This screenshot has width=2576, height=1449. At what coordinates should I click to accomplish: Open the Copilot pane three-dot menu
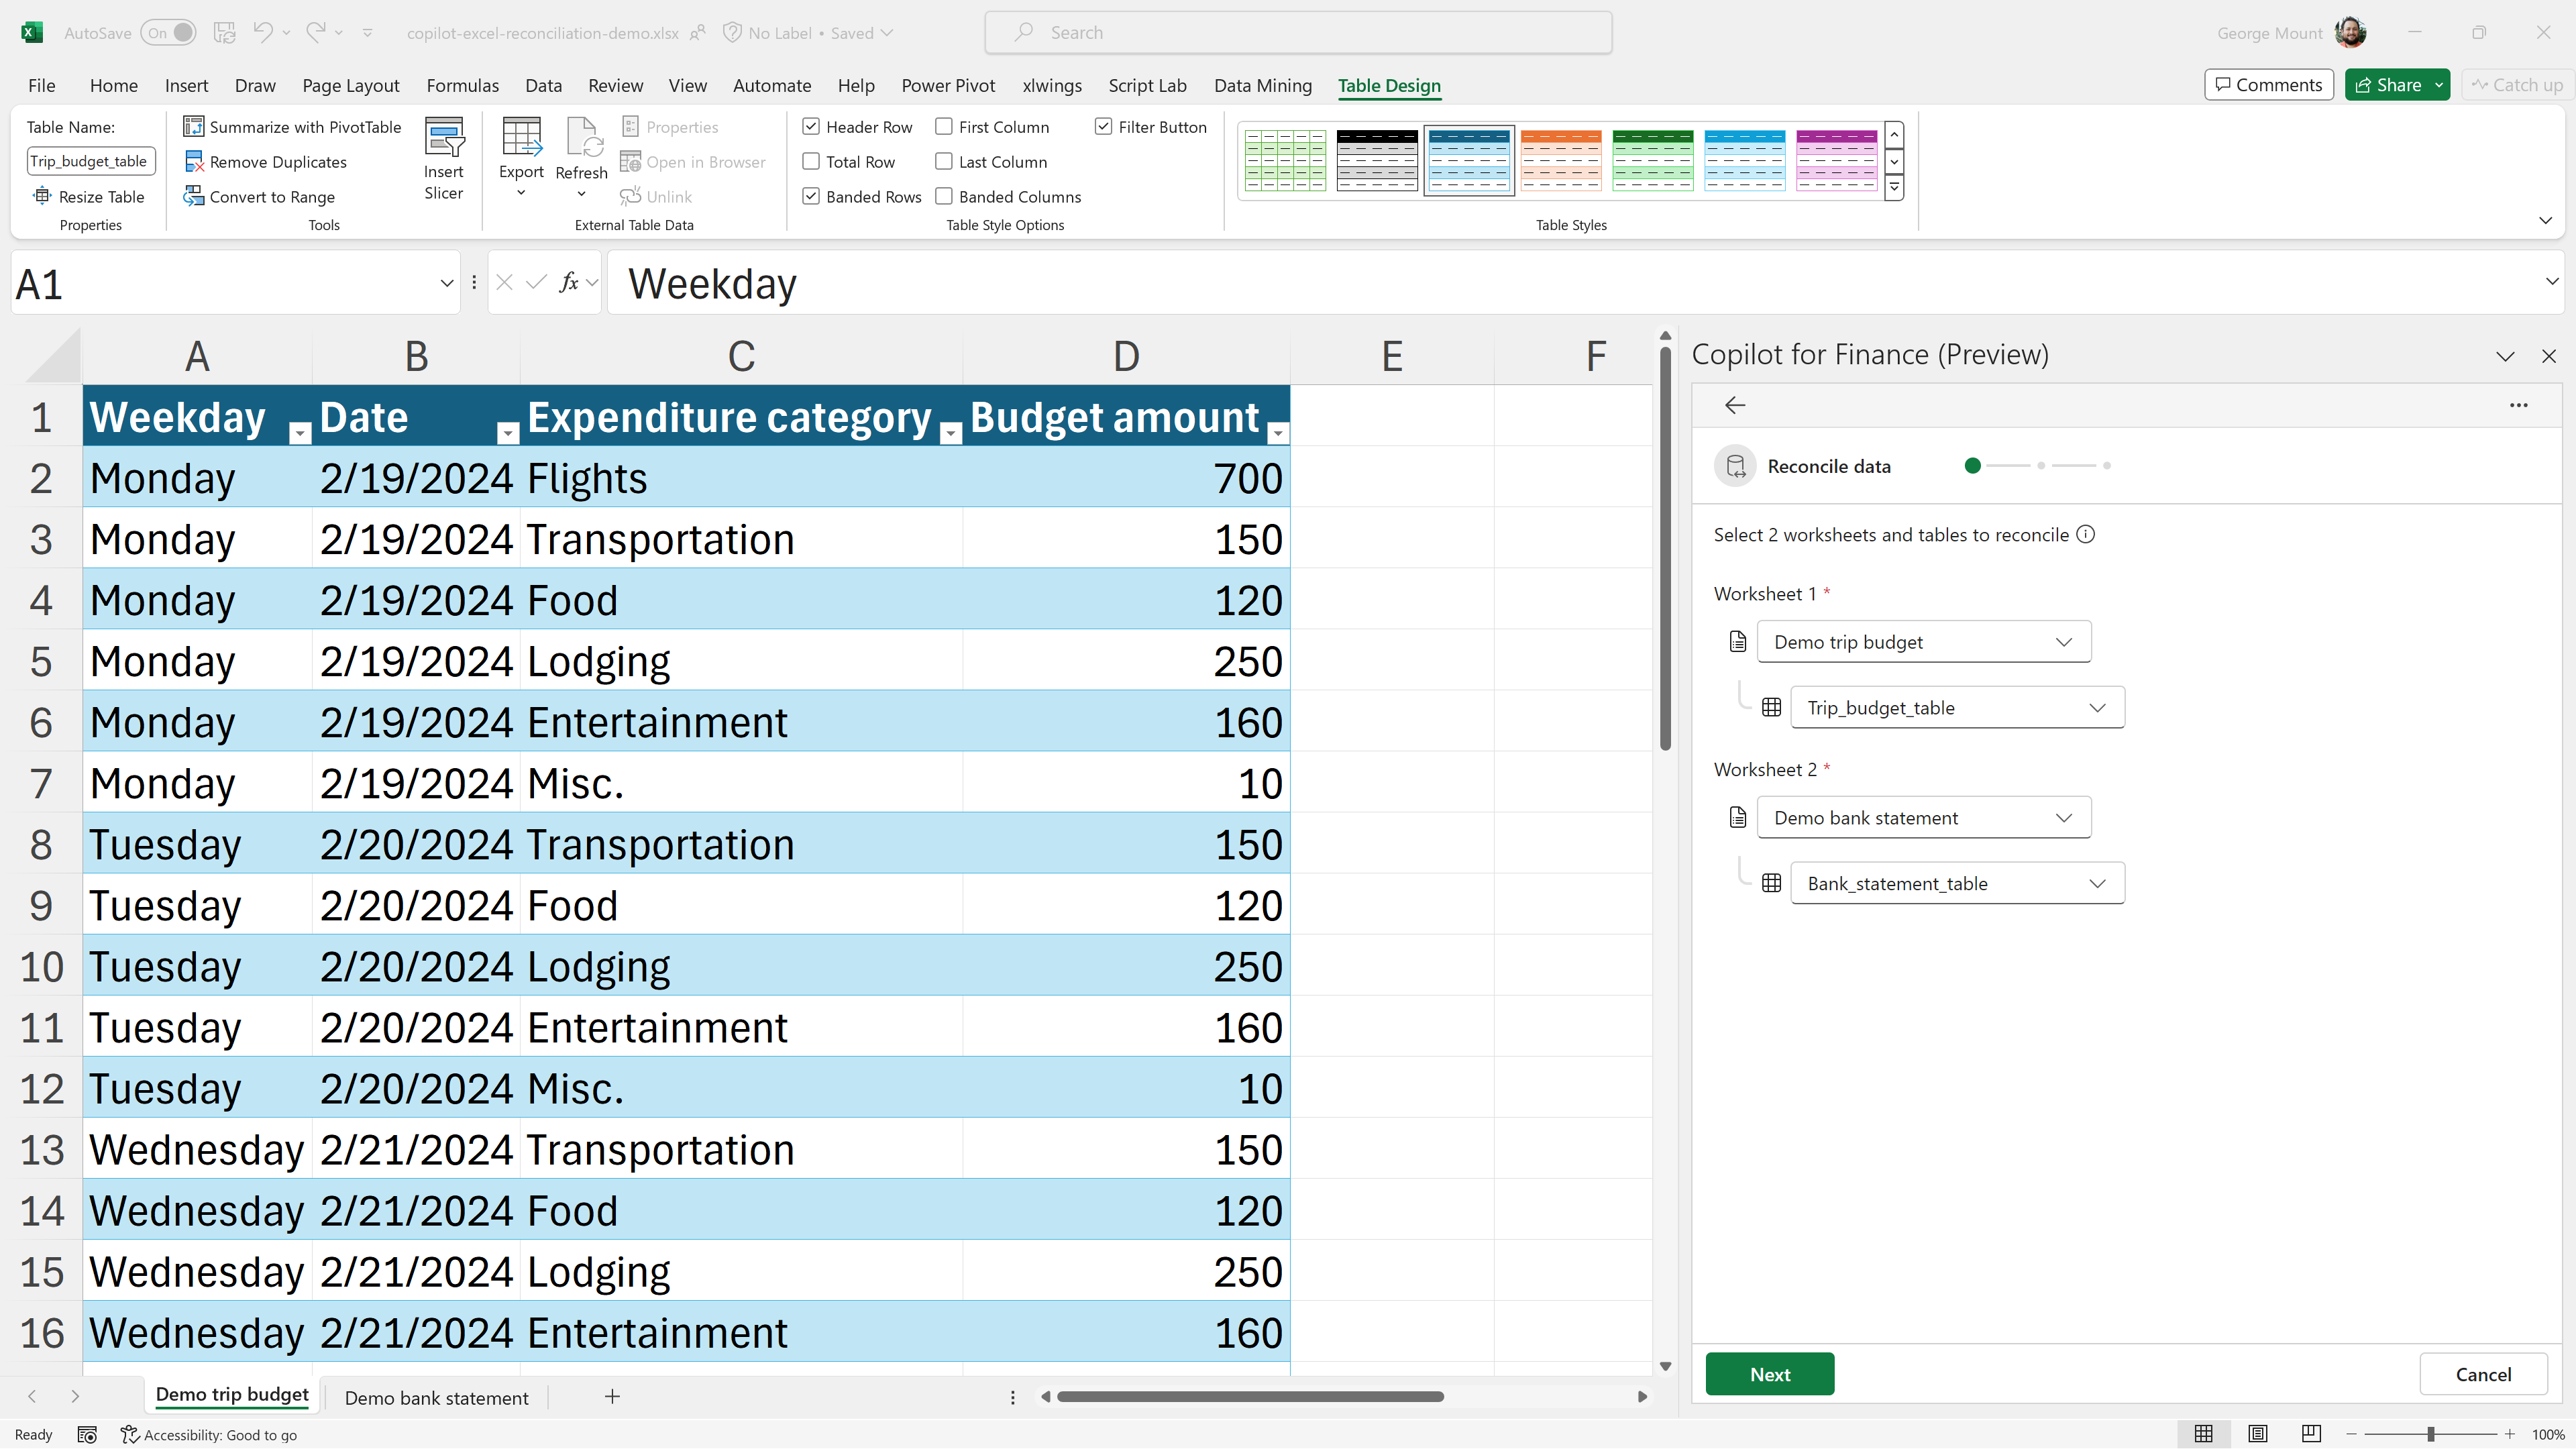point(2518,405)
